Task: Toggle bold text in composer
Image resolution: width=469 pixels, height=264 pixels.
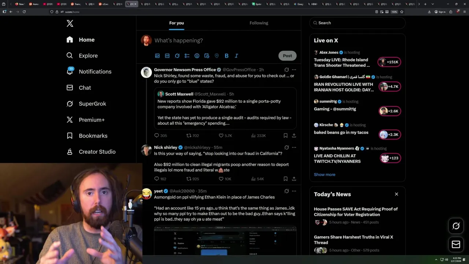Action: (x=226, y=56)
